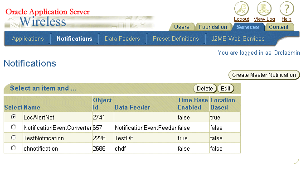Open the View Log link
The height and width of the screenshot is (176, 301).
264,19
